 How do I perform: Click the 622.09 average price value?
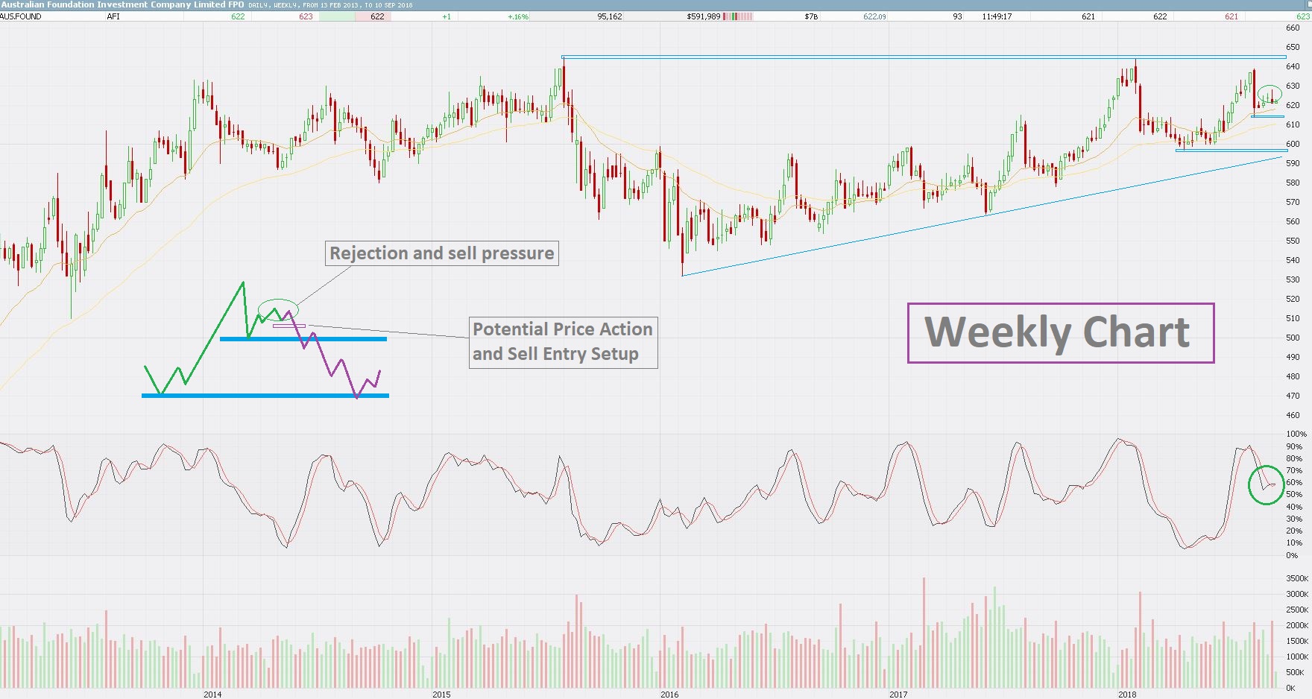[x=875, y=16]
